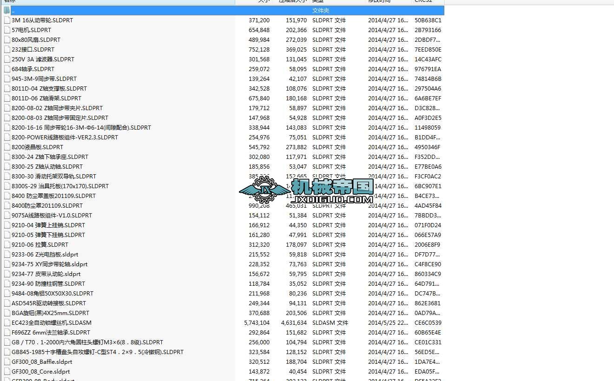Select the 8300-25 Z轴从动轴 file icon
Viewport: 614px width, 381px height.
pos(7,166)
